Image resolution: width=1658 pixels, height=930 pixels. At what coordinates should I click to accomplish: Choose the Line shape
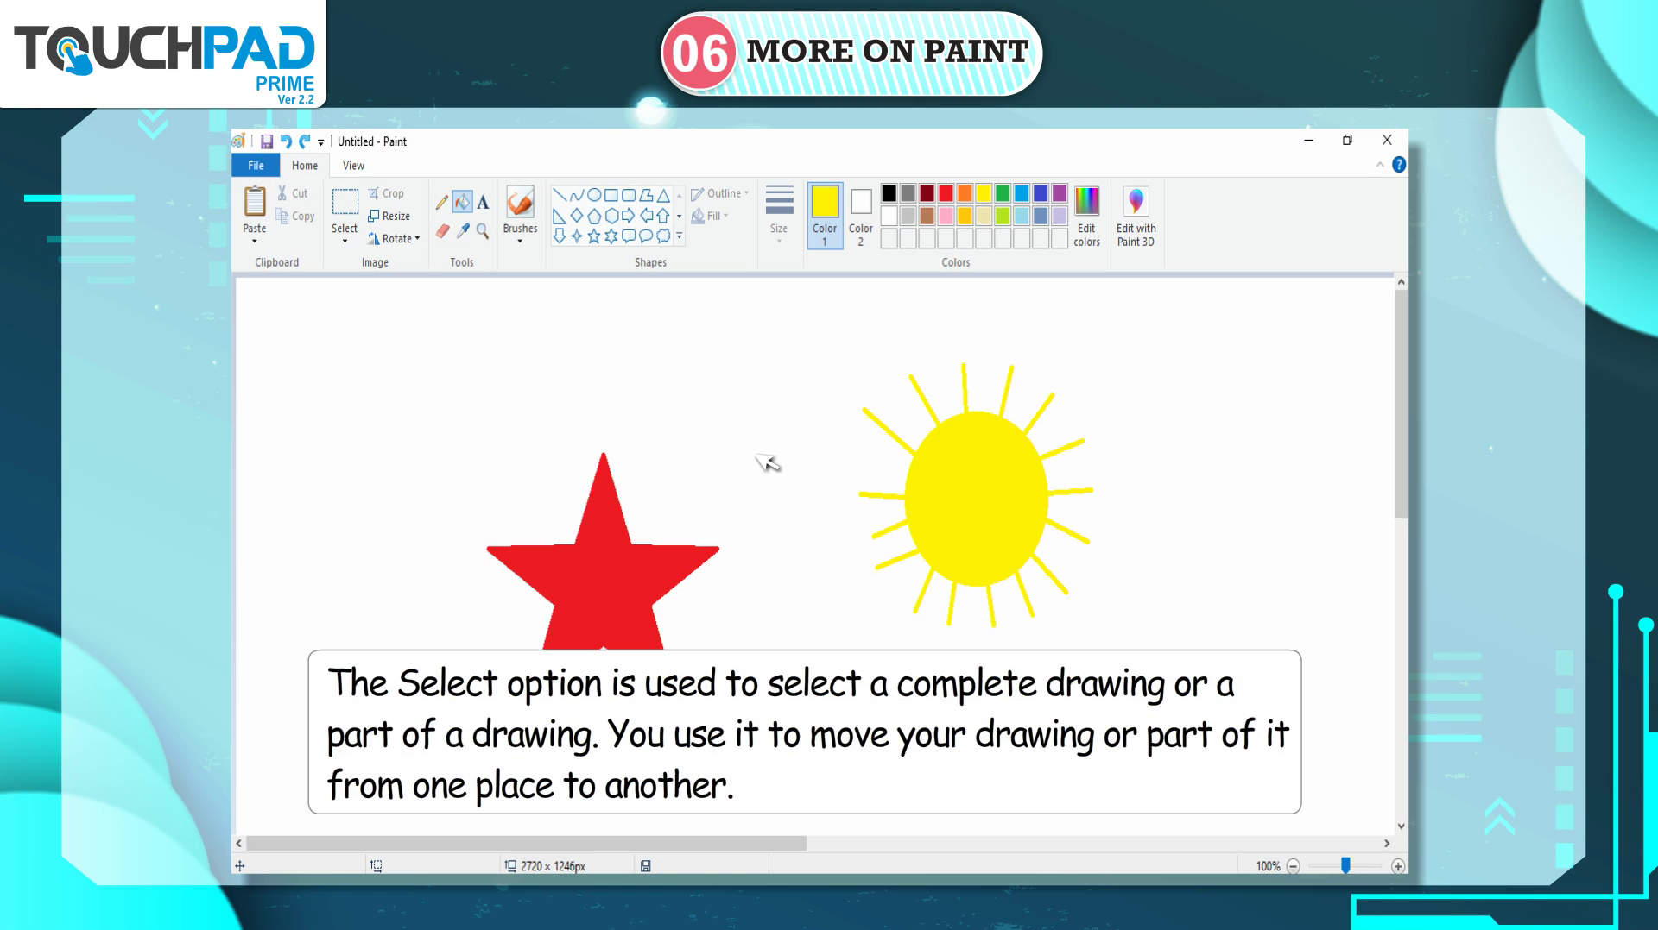(560, 195)
